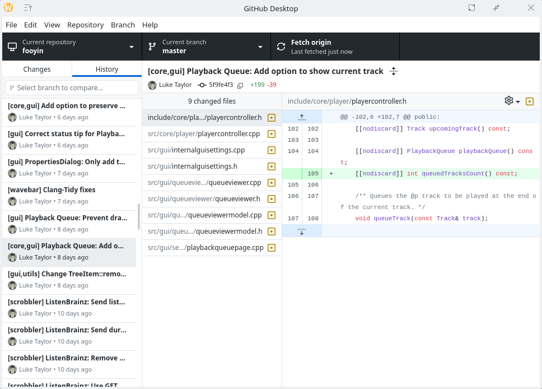Viewport: 542px width, 389px height.
Task: Click the commit history scrollbar
Action: tap(139, 216)
